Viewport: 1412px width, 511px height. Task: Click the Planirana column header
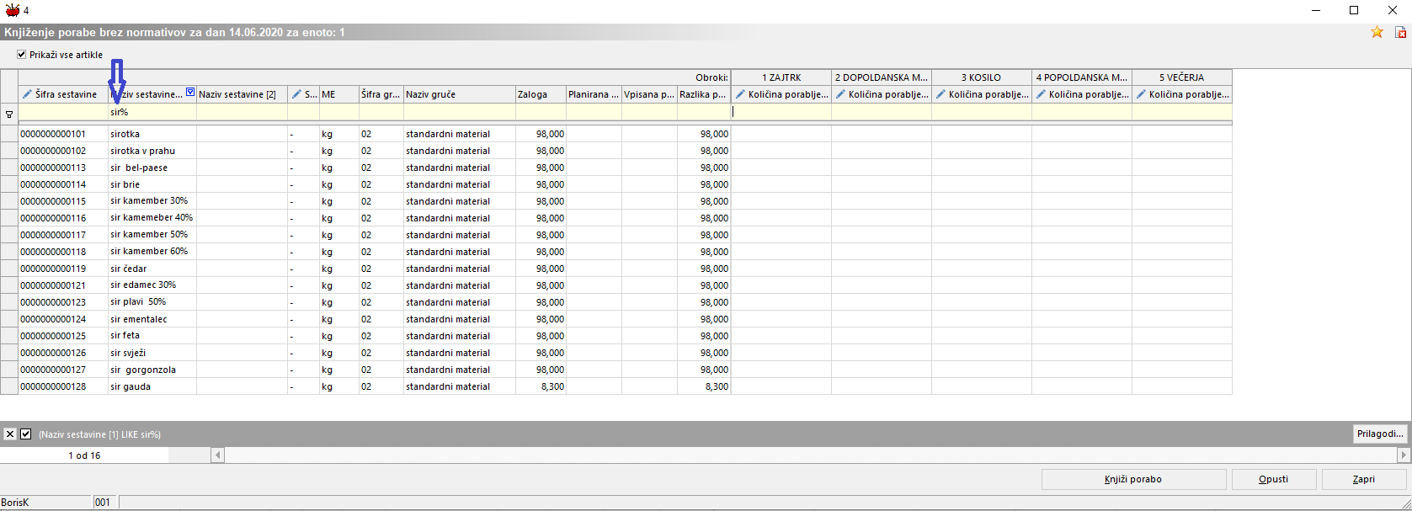tap(594, 94)
